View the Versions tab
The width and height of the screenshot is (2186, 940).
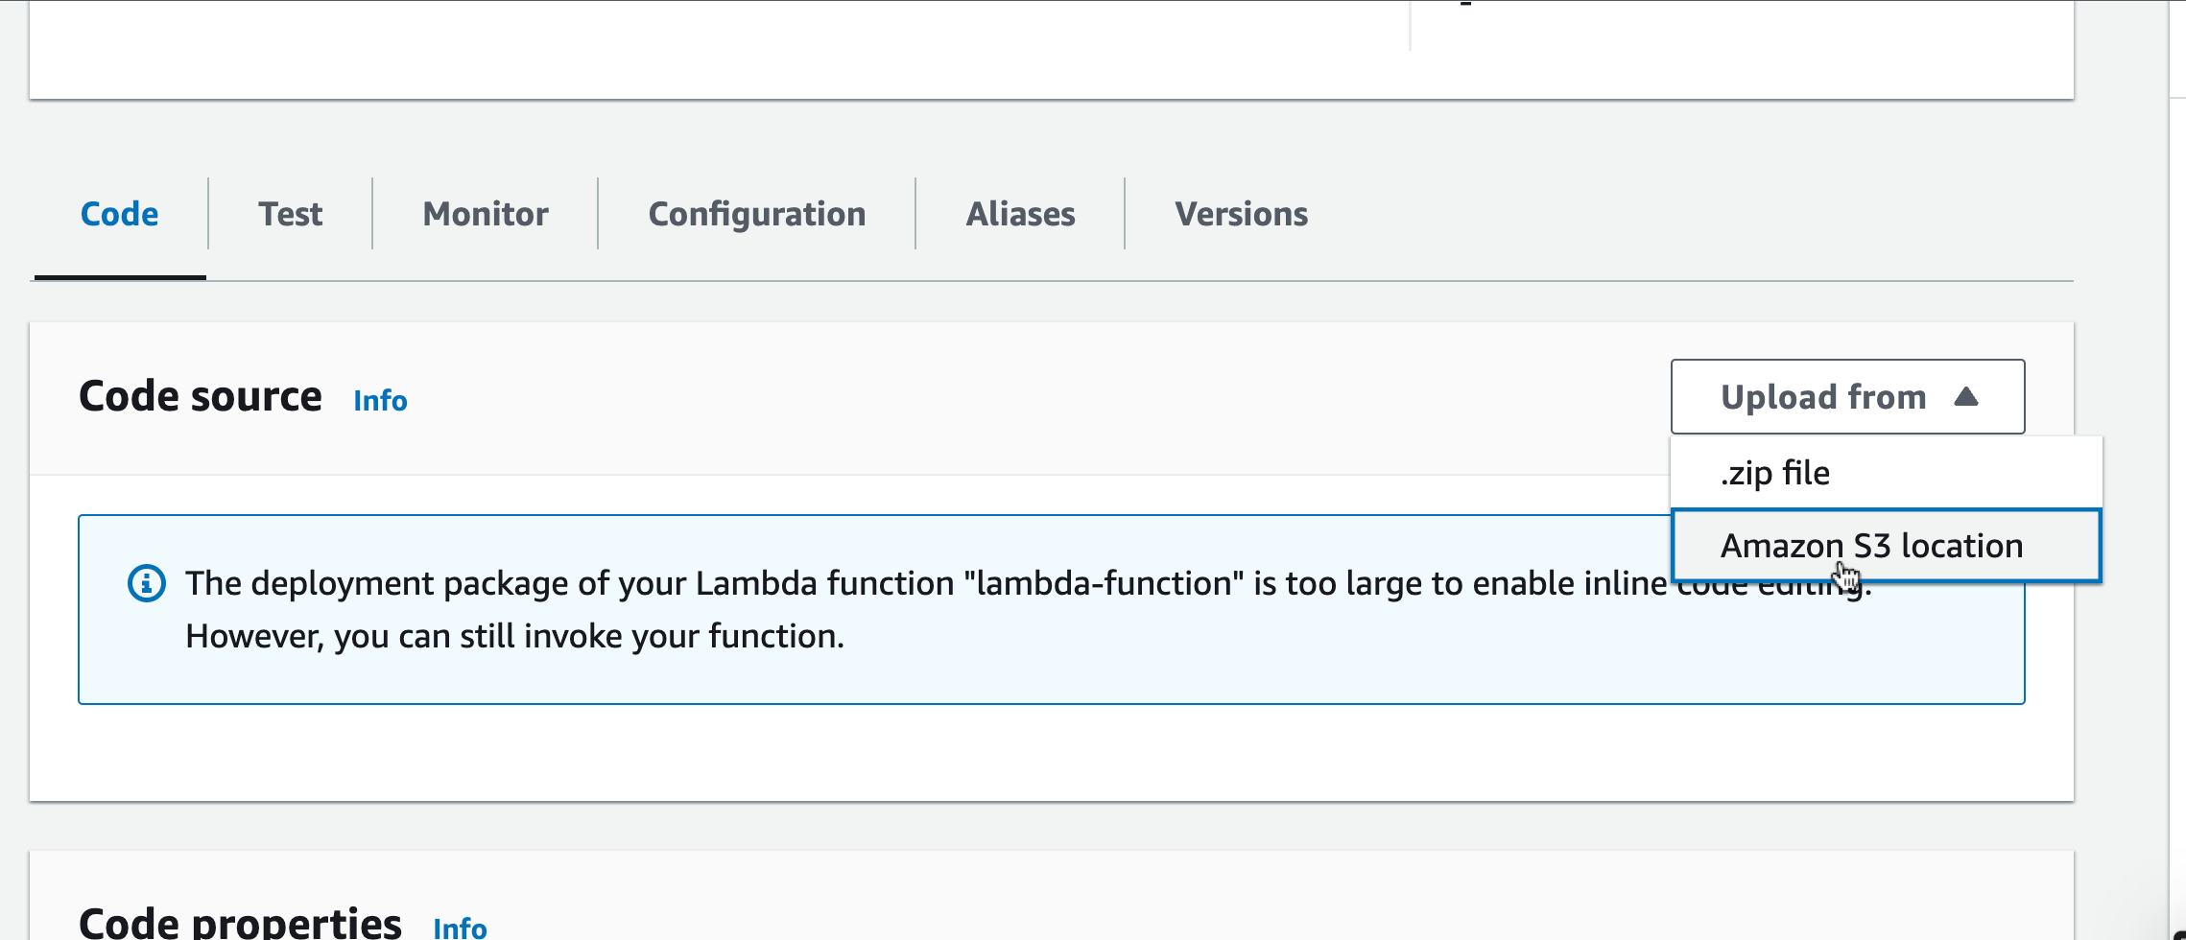tap(1241, 214)
